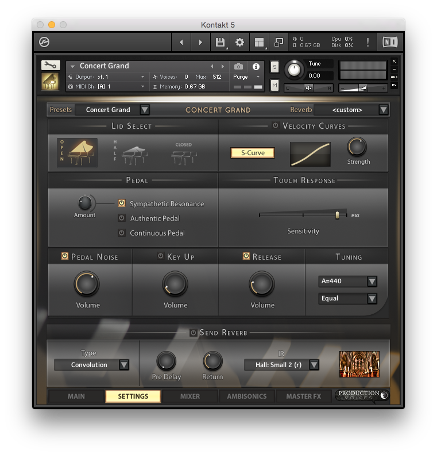Select the Half lid piano icon
Viewport: 437px width, 455px height.
[x=131, y=153]
